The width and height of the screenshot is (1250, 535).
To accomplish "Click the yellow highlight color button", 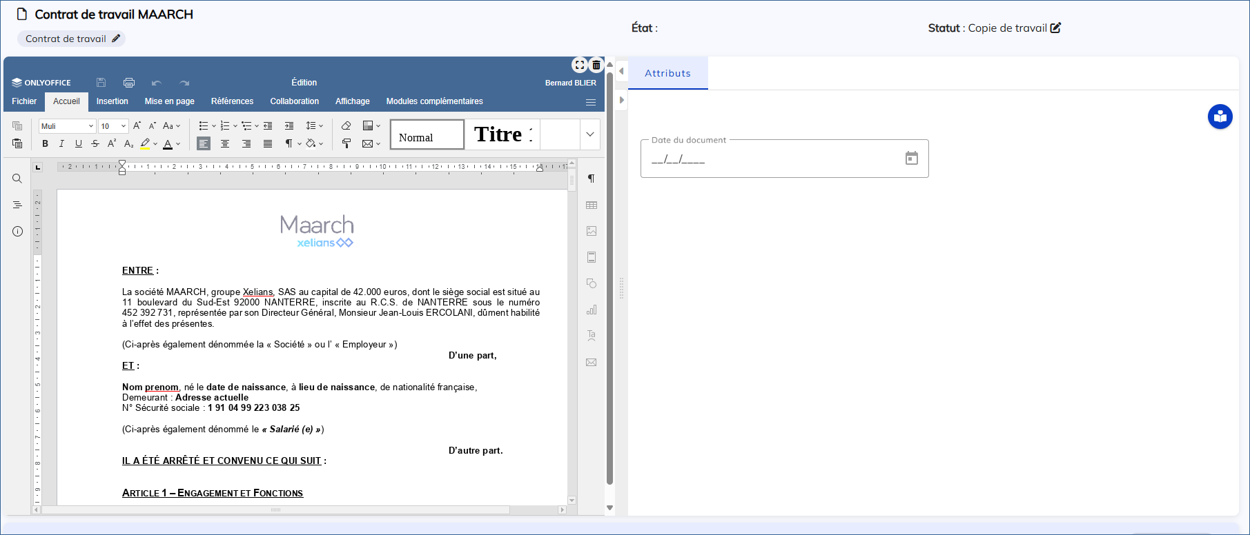I will 145,143.
